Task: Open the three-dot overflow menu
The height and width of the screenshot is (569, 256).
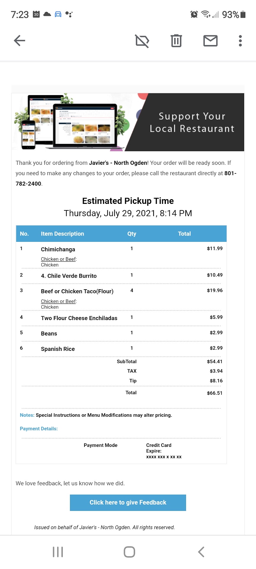Action: tap(240, 41)
